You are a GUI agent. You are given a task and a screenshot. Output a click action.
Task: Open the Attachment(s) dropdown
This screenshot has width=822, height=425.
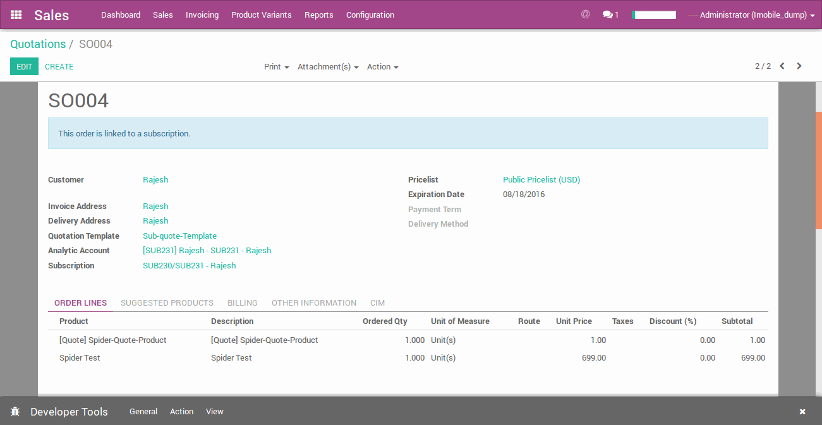click(327, 67)
